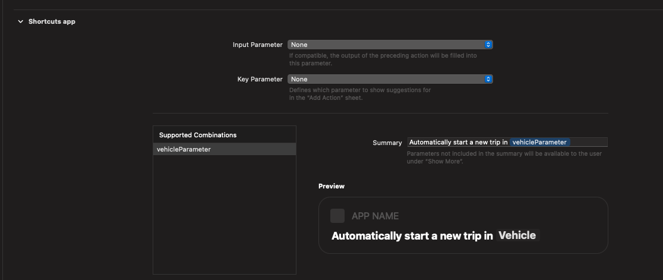Click the Input Parameter label
Screen dimensions: 663x280
click(x=257, y=45)
